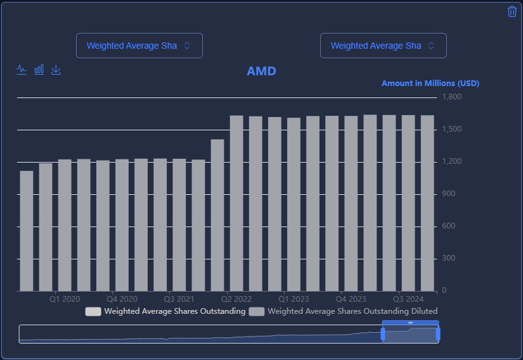
Task: Click the trash delete icon
Action: pos(512,11)
